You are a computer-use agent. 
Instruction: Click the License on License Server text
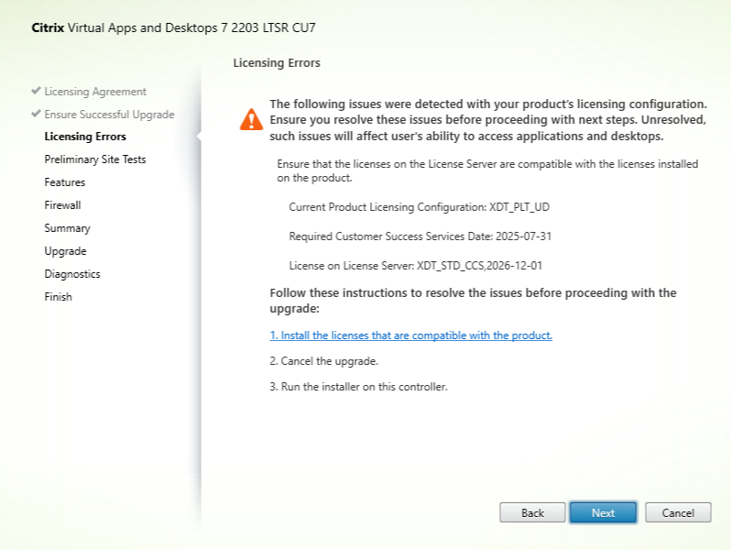point(420,266)
